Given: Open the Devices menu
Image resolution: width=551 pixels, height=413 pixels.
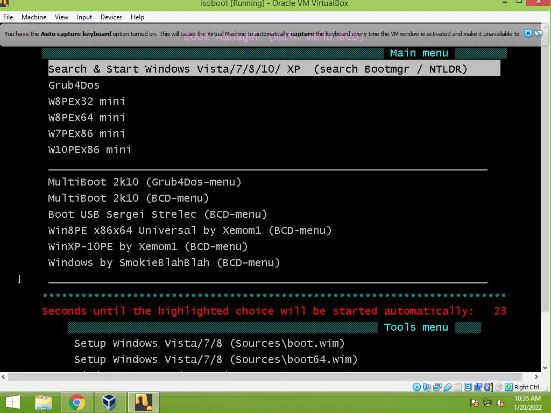Looking at the screenshot, I should (x=111, y=17).
